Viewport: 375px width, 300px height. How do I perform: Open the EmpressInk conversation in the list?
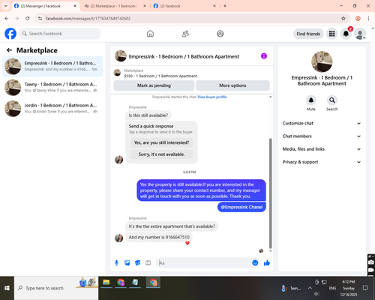coord(52,67)
